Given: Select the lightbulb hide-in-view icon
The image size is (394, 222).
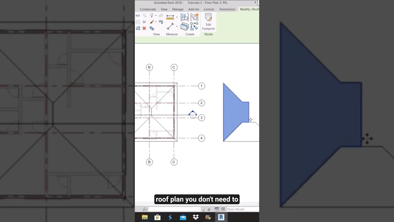Looking at the screenshot, I should 152,15.
